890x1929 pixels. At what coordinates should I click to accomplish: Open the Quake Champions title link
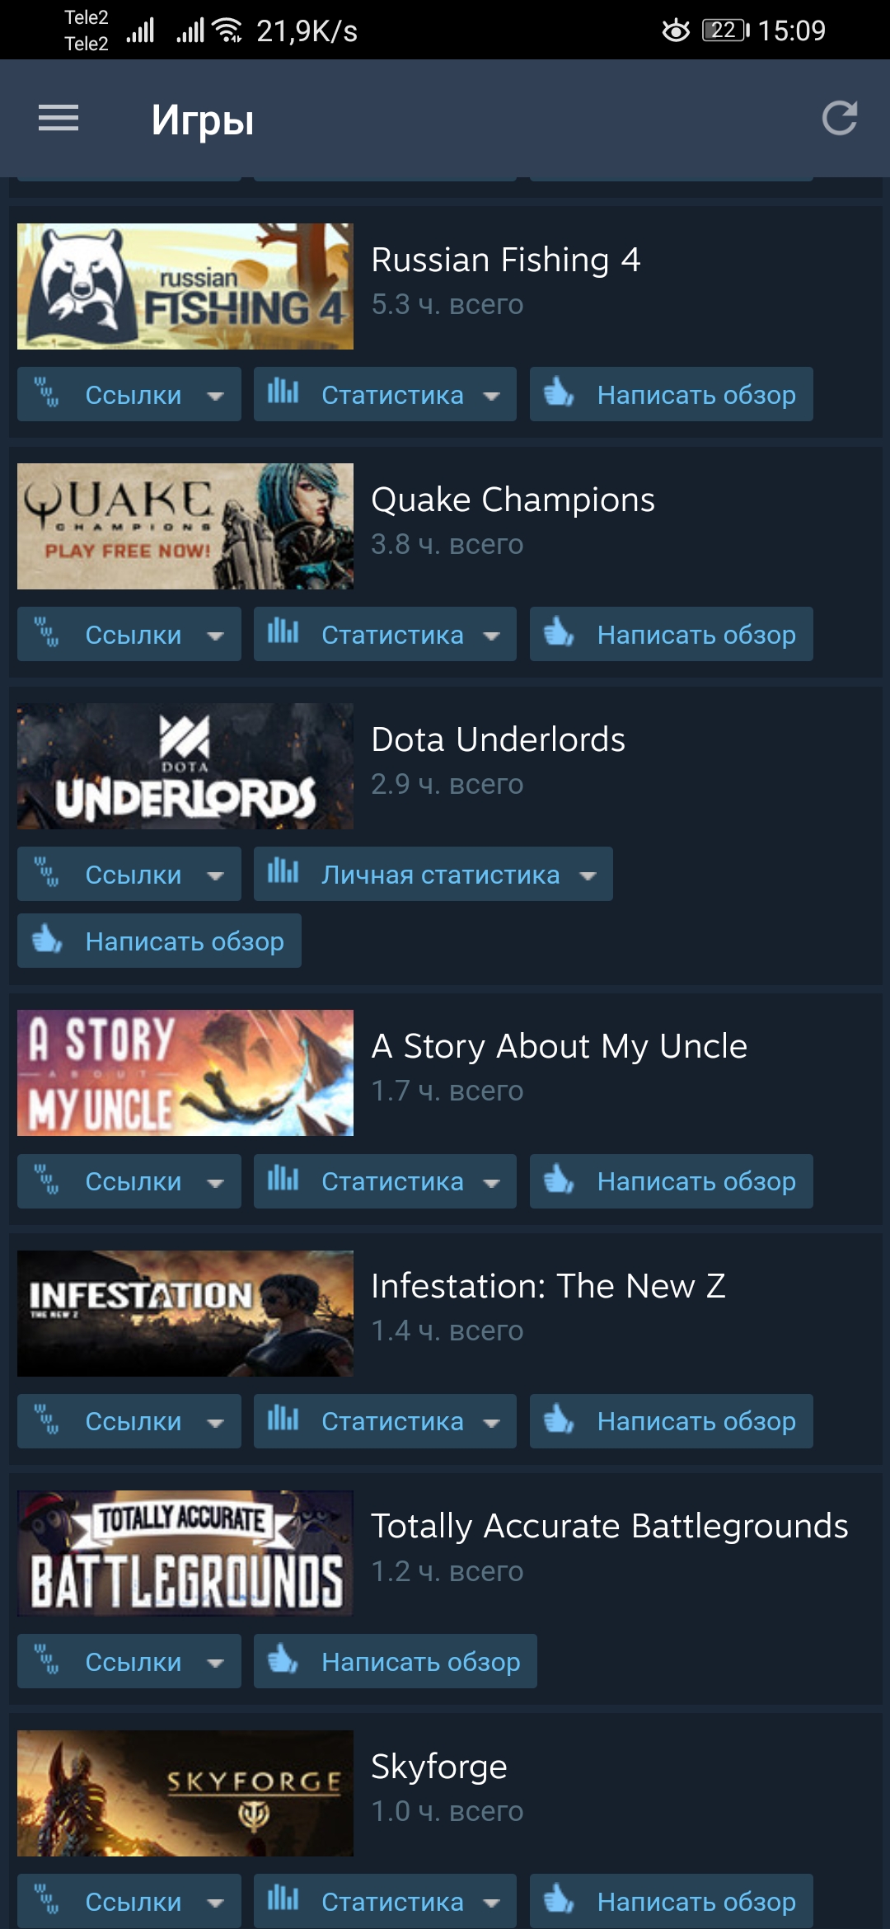point(513,500)
